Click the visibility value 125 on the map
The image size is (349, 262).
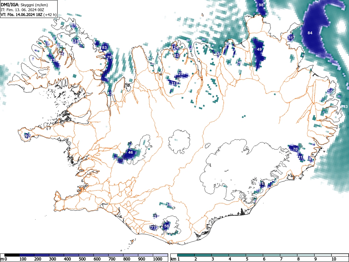(x=179, y=74)
